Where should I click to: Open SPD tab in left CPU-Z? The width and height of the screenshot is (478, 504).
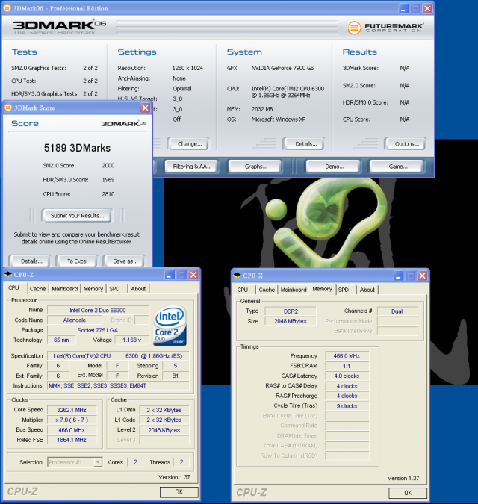point(114,289)
